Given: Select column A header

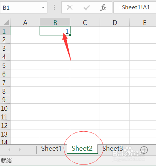Looking at the screenshot, I should tap(25, 22).
